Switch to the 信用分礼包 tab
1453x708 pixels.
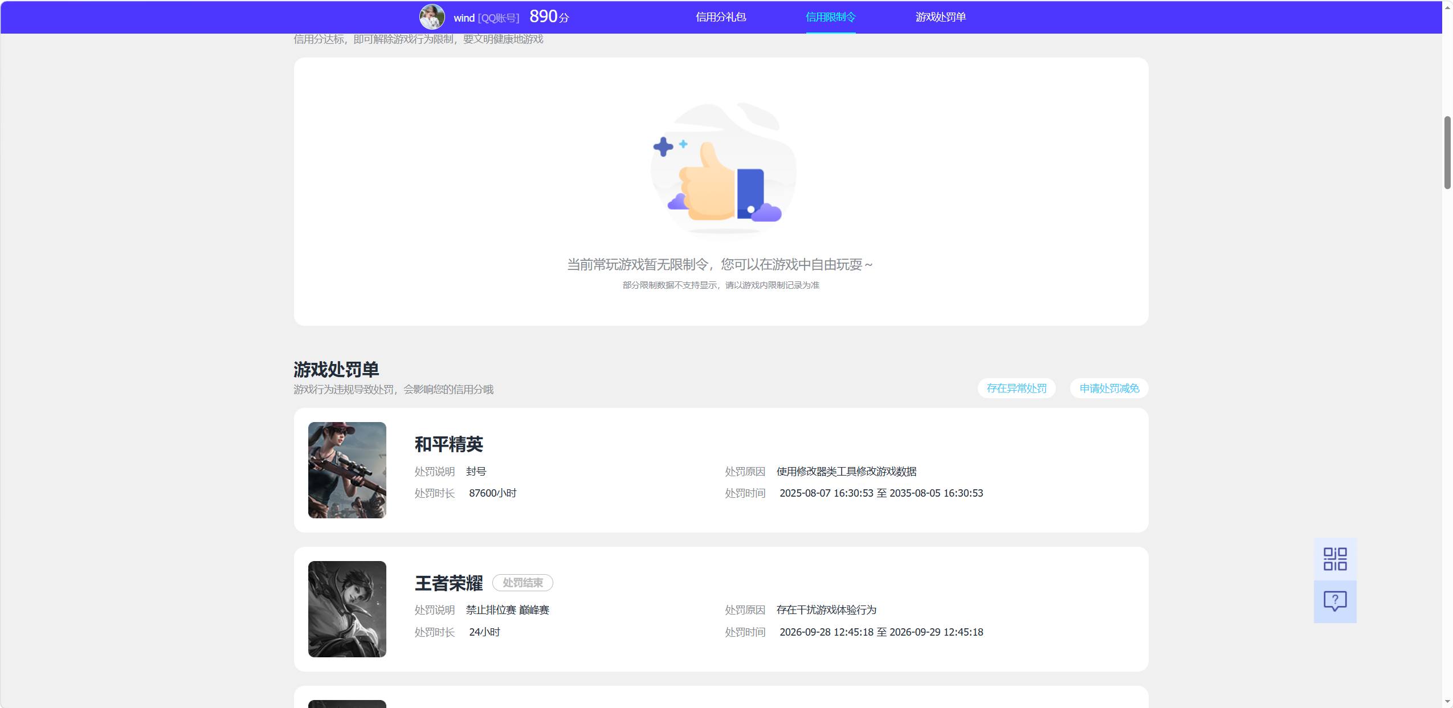pos(721,17)
